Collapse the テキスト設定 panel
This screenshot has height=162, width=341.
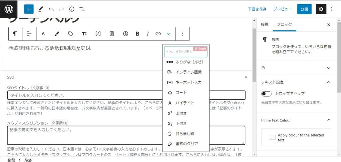point(329,82)
